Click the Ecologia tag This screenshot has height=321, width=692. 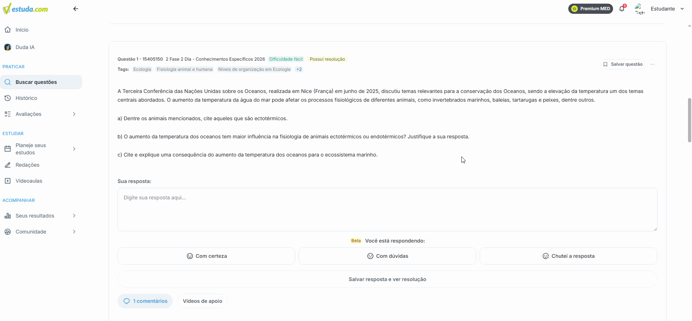click(142, 69)
